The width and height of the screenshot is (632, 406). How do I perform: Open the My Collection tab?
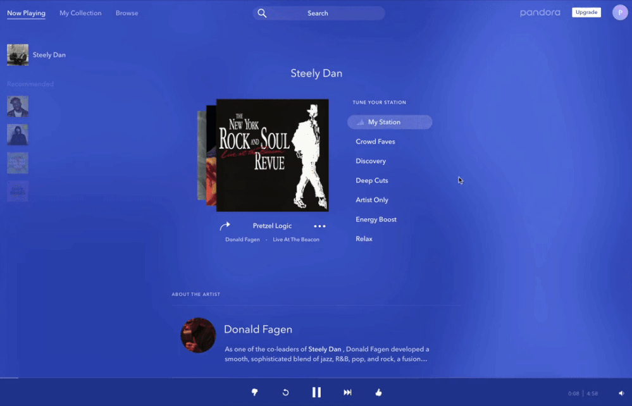pyautogui.click(x=80, y=13)
